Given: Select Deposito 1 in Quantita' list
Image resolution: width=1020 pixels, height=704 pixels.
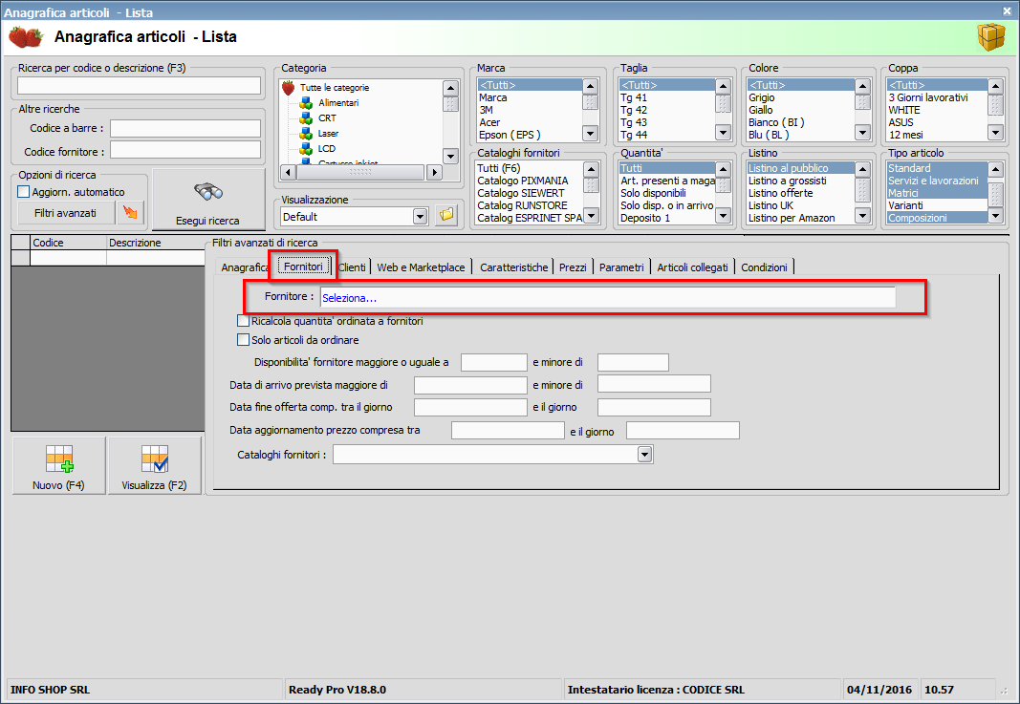Looking at the screenshot, I should tap(645, 218).
